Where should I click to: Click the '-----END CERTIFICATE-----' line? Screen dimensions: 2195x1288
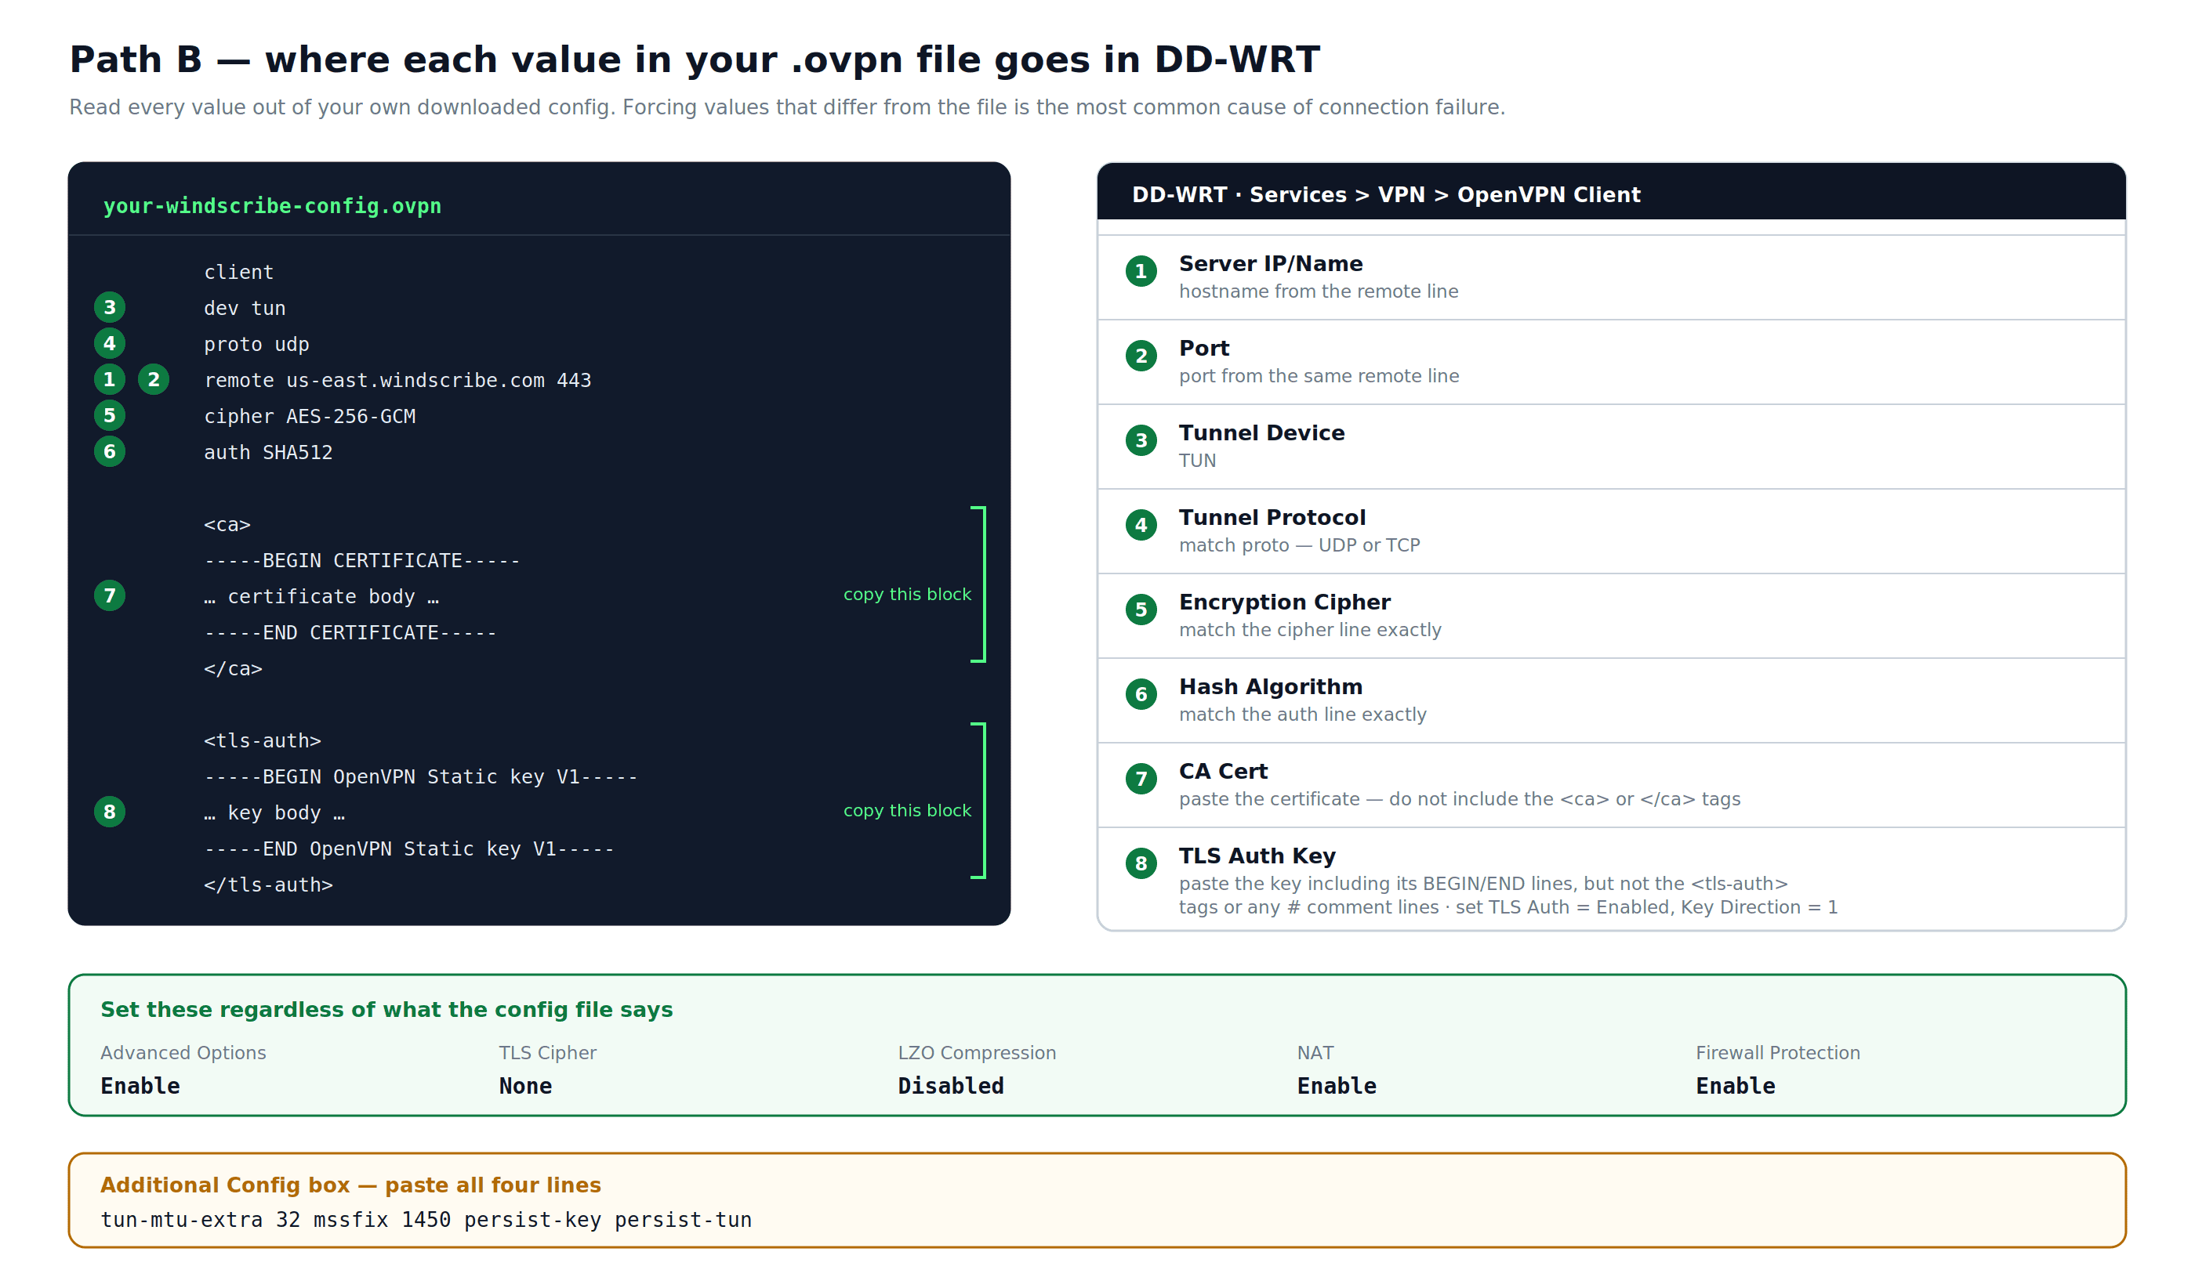tap(350, 633)
